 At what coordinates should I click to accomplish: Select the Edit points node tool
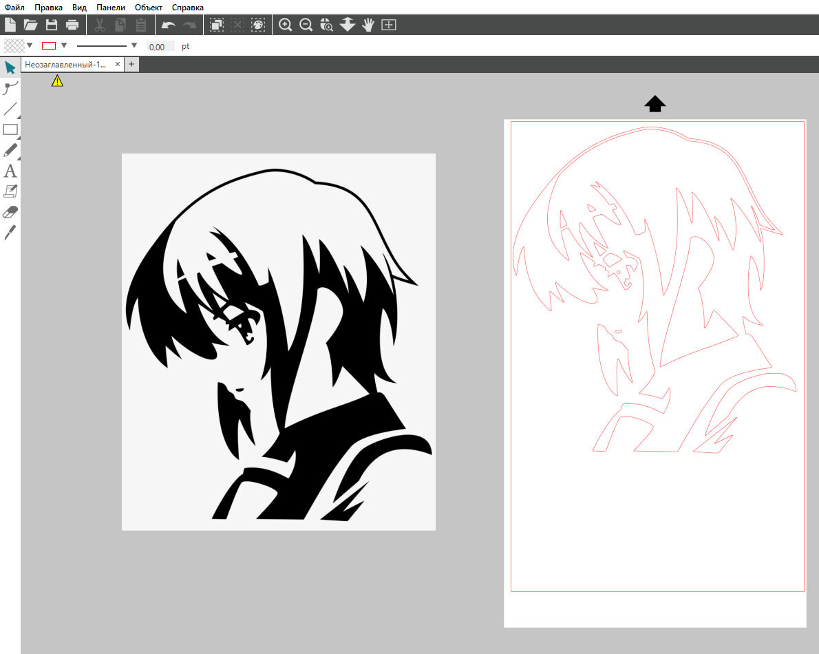pyautogui.click(x=10, y=88)
